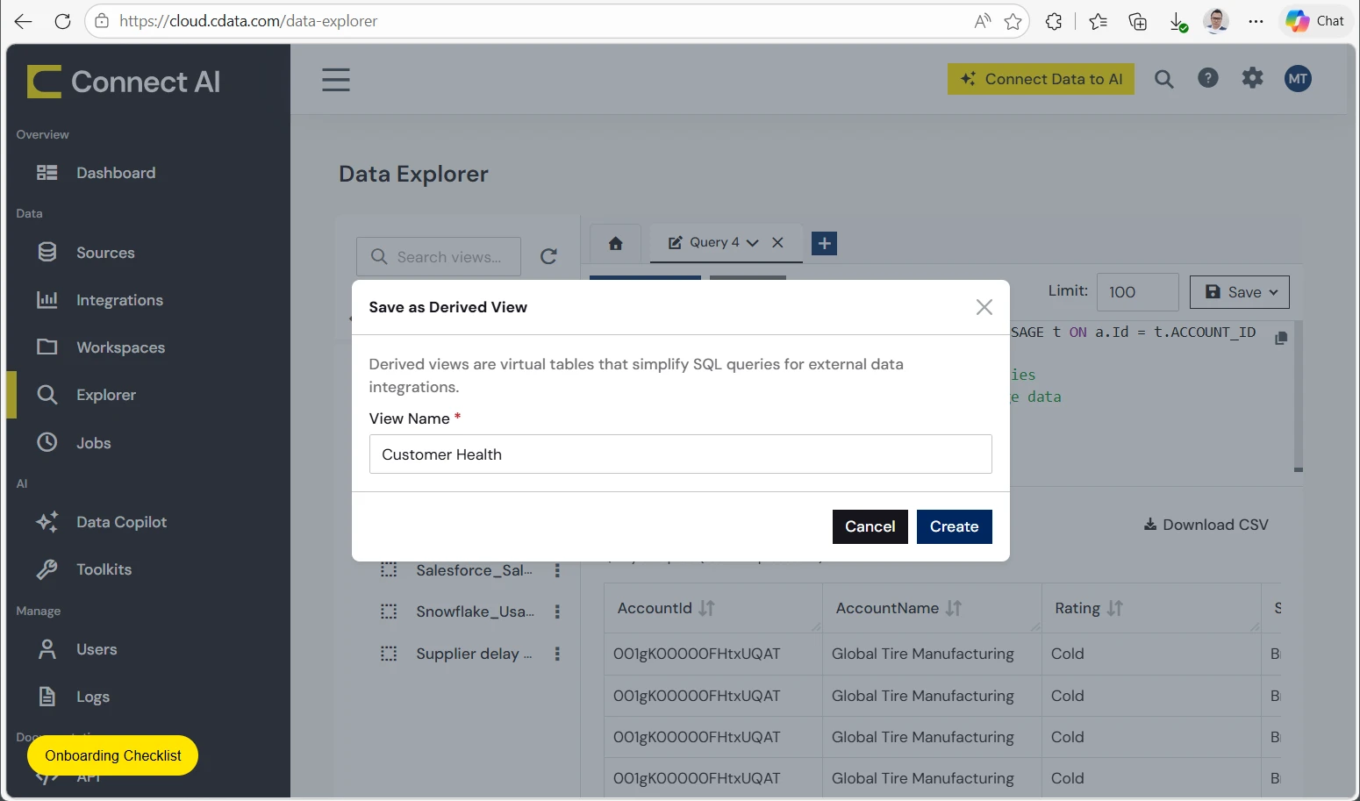Screen dimensions: 1360x801
Task: Refresh the views list
Action: [x=548, y=256]
